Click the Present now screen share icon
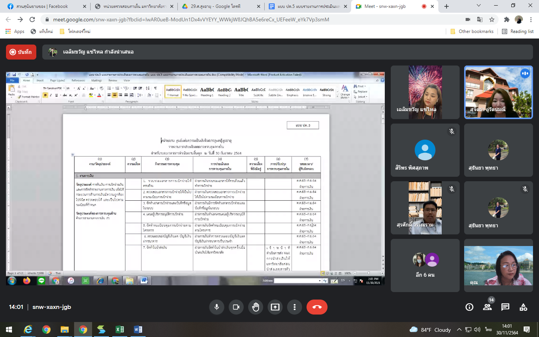The image size is (539, 337). [275, 307]
